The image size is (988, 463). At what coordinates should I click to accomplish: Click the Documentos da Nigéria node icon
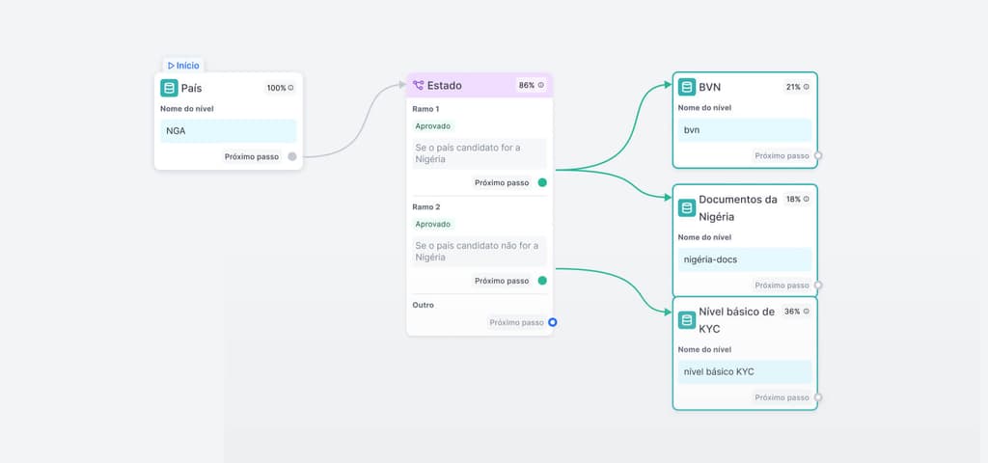coord(687,207)
